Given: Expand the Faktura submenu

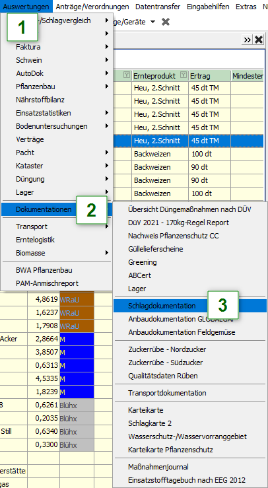Looking at the screenshot, I should point(57,47).
